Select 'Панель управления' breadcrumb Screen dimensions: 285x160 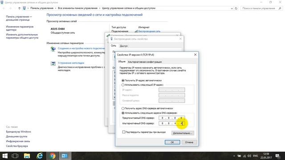tap(42, 8)
